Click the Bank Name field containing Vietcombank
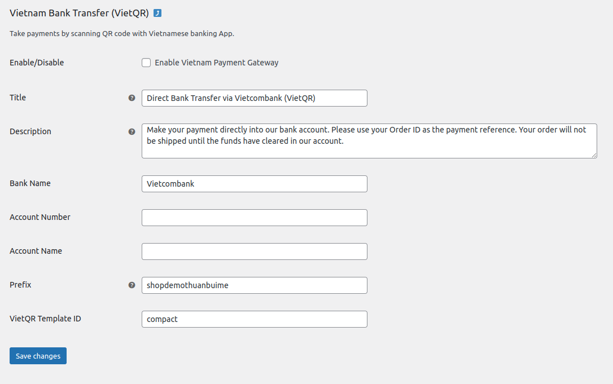613x384 pixels. (254, 184)
